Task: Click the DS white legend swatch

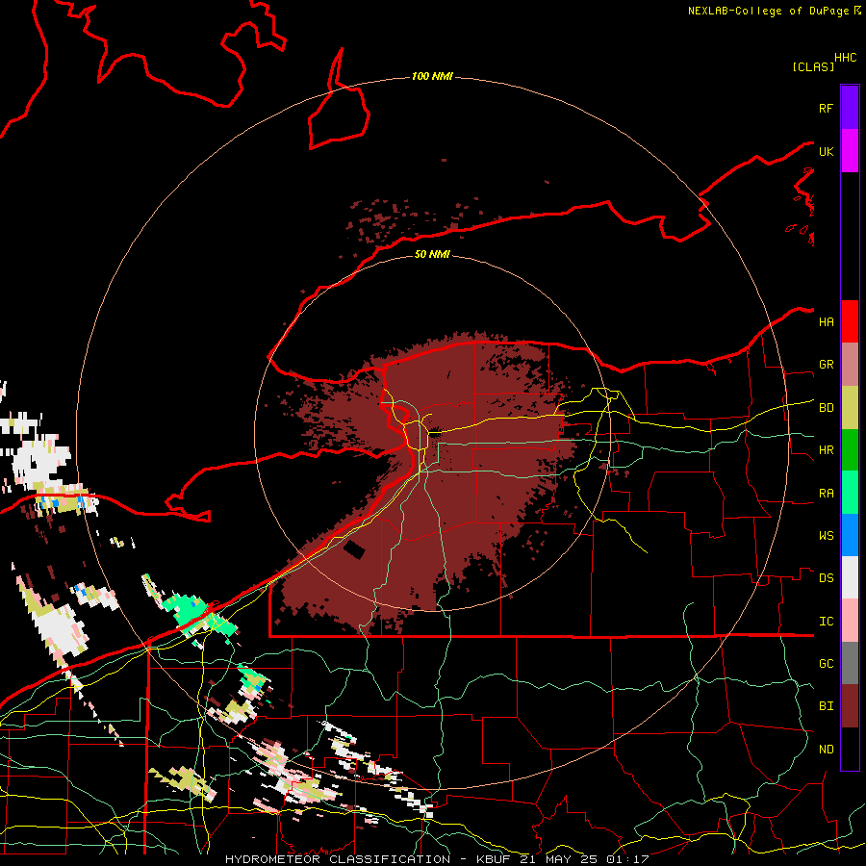Action: (850, 577)
